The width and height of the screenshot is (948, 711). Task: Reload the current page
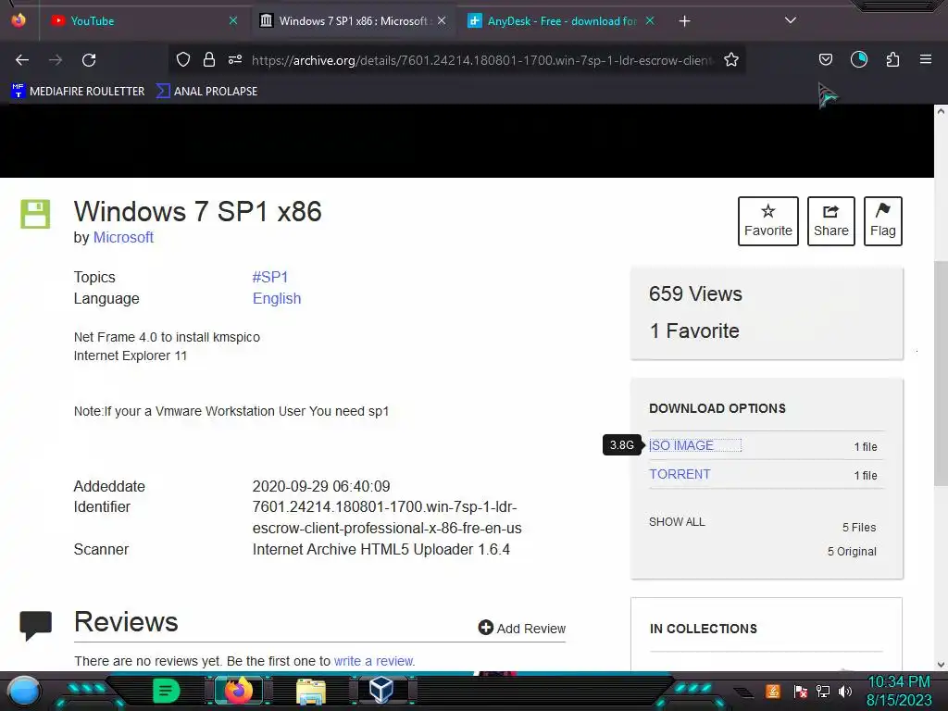click(89, 60)
